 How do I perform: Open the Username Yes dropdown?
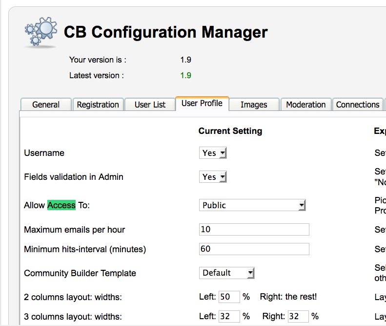tap(213, 153)
